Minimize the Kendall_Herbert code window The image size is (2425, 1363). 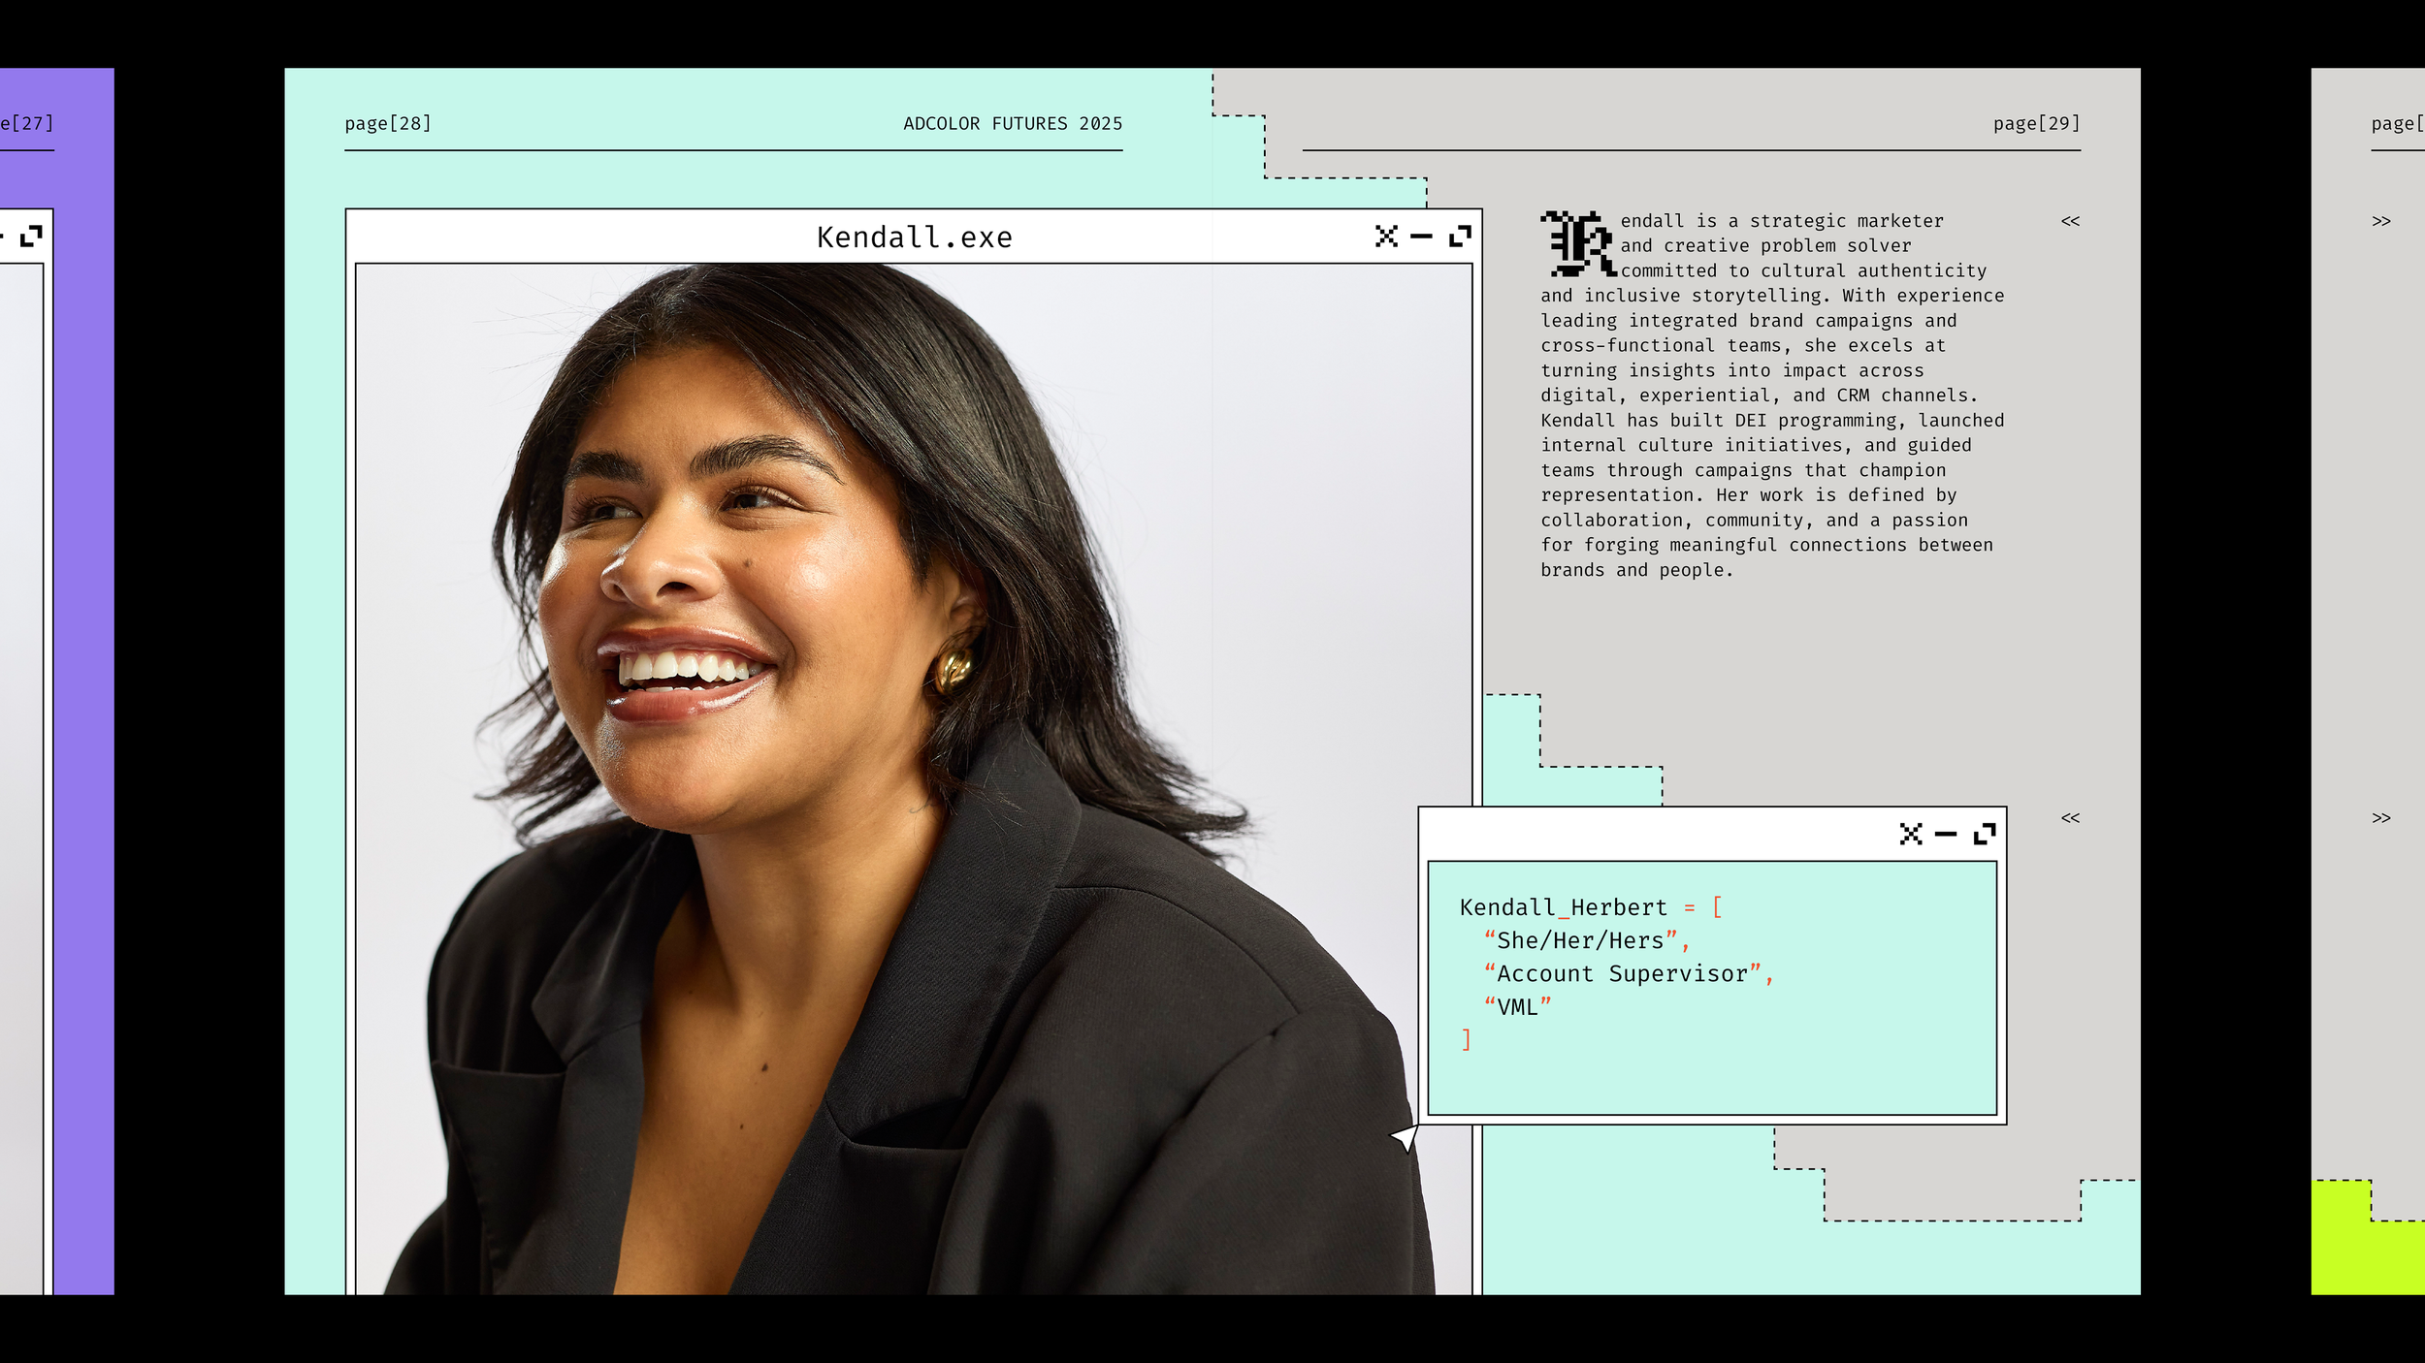1946,834
